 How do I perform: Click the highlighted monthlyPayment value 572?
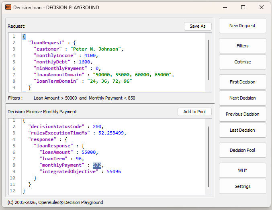point(97,165)
